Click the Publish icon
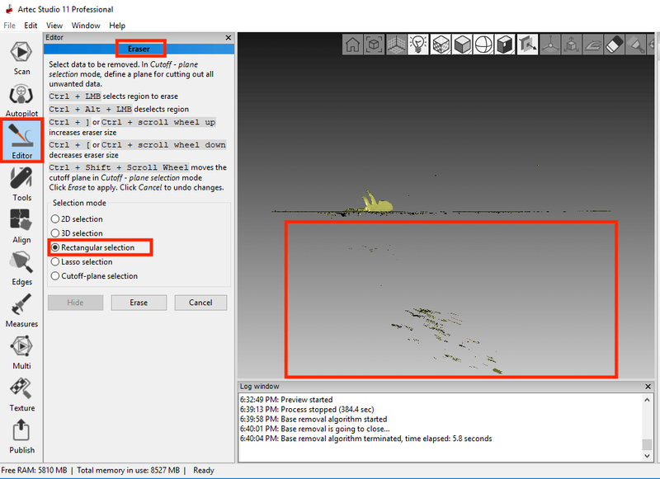This screenshot has height=479, width=660. (21, 434)
